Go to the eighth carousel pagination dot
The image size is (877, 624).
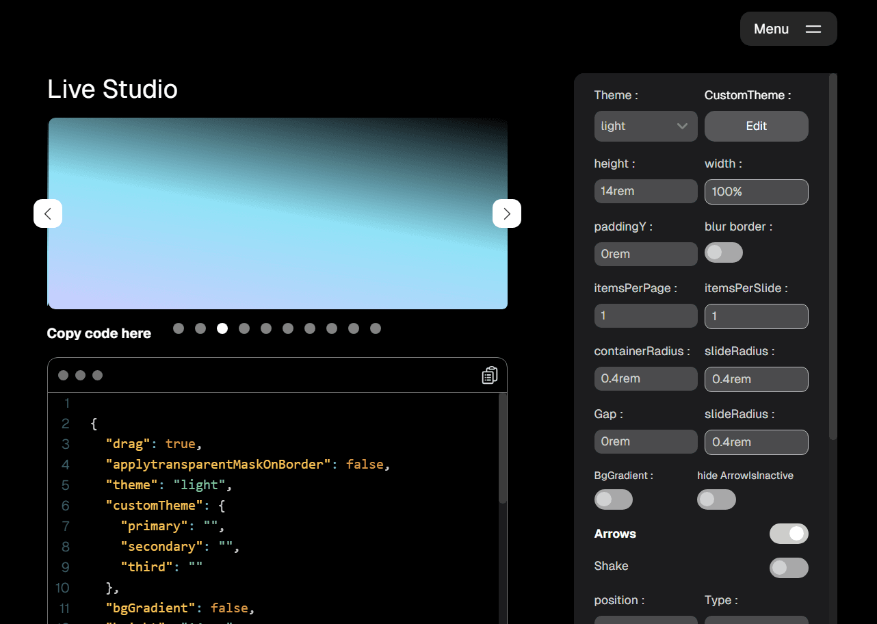click(332, 328)
